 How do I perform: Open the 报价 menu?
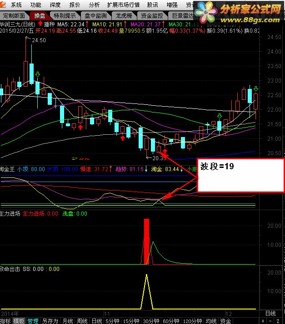[75, 5]
